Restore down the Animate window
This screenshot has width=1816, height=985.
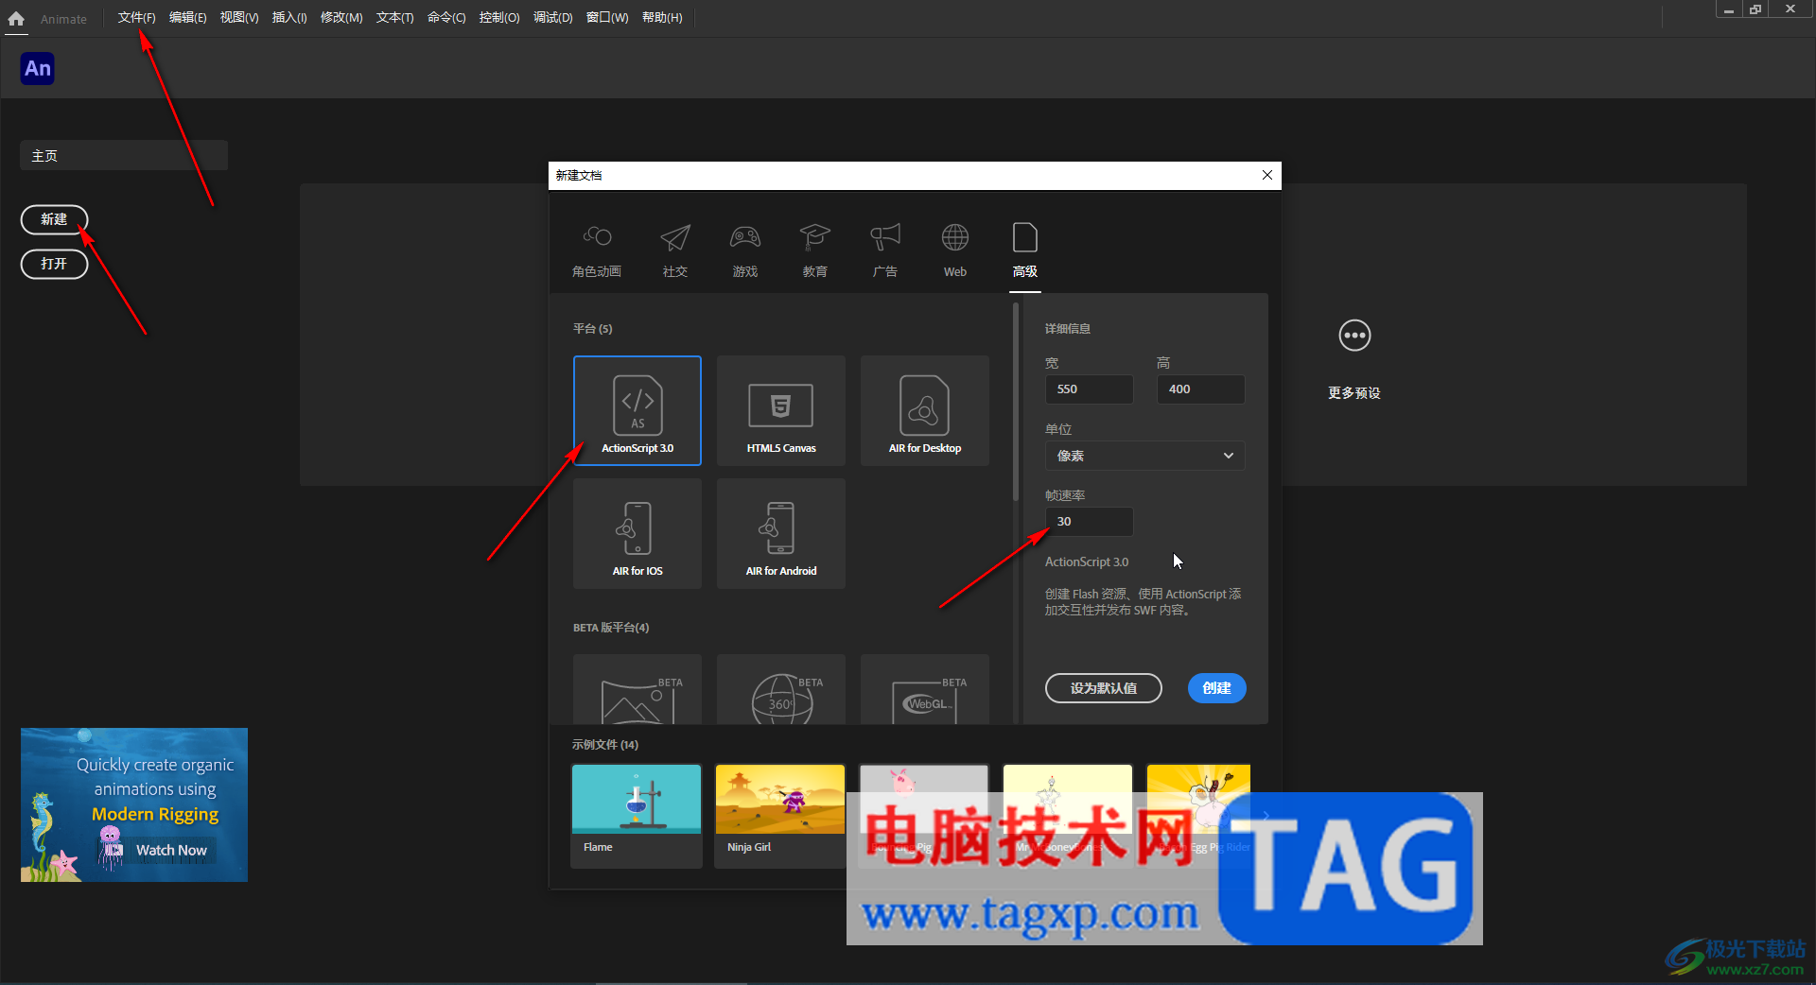1755,9
